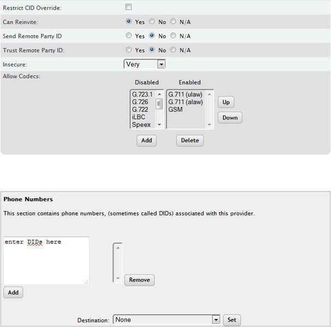Select No for Can Reinvite

(x=151, y=22)
